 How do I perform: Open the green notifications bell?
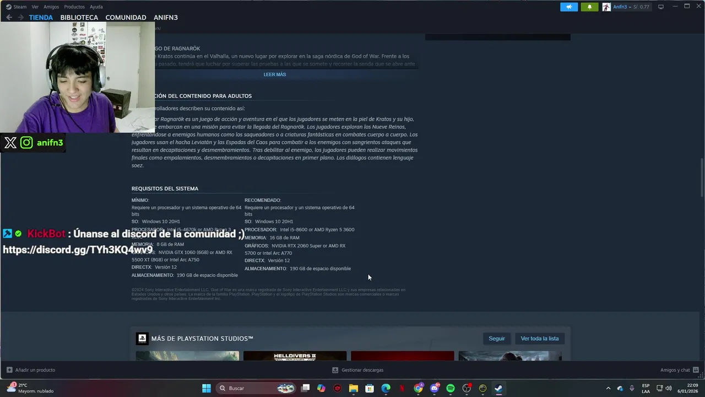[x=589, y=7]
